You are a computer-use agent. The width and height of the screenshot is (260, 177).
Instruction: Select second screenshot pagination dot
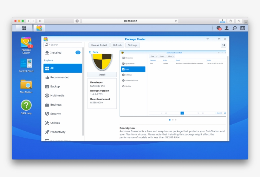173,120
